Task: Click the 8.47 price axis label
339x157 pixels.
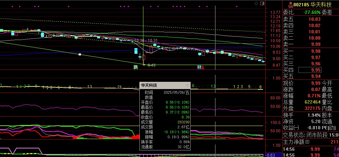Action: point(276,65)
